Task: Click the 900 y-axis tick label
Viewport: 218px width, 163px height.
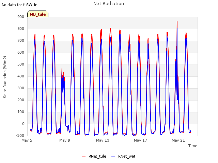Action: (21, 17)
